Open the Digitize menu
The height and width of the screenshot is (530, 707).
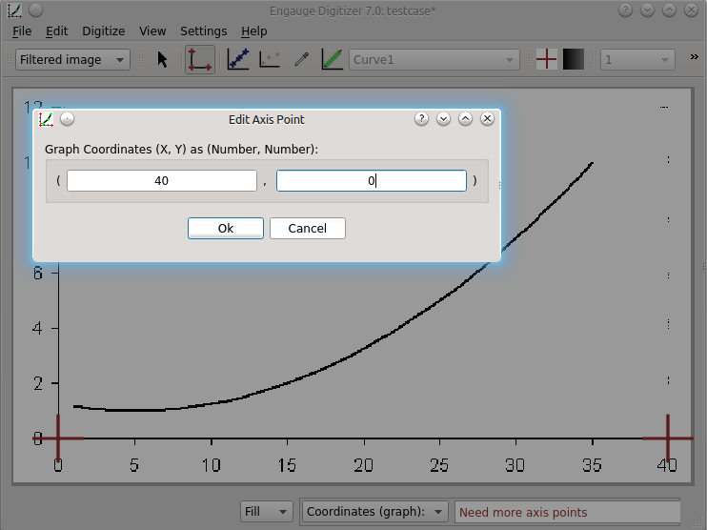tap(103, 31)
